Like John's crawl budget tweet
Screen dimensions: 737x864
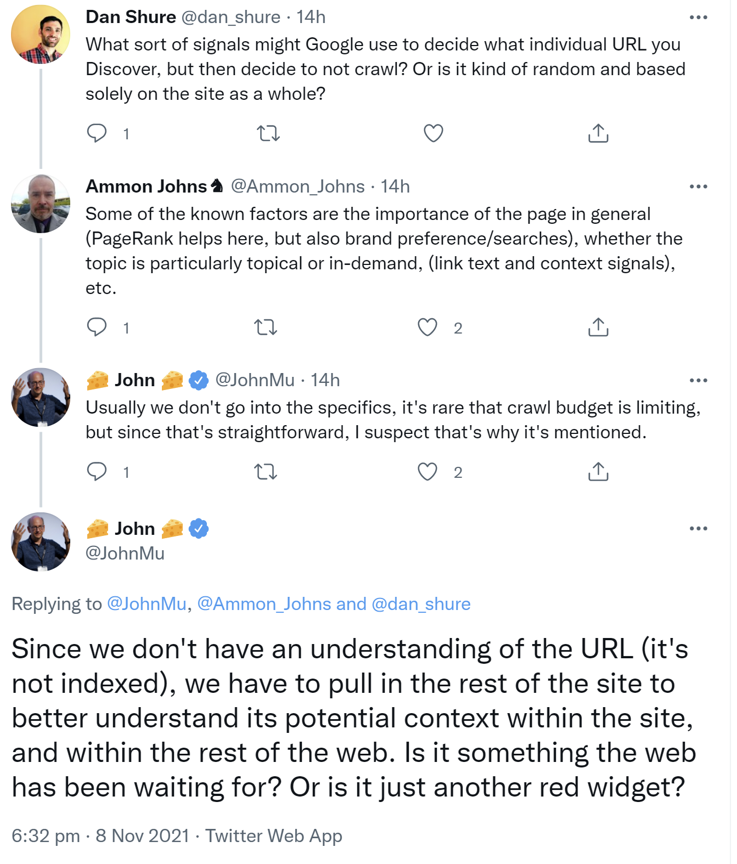coord(427,472)
